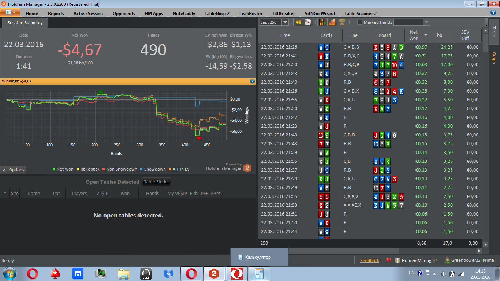Toggle Showdown series in graph legend
This screenshot has height=281, width=500.
click(153, 169)
